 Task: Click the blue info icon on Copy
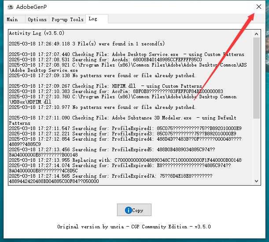(x=128, y=210)
